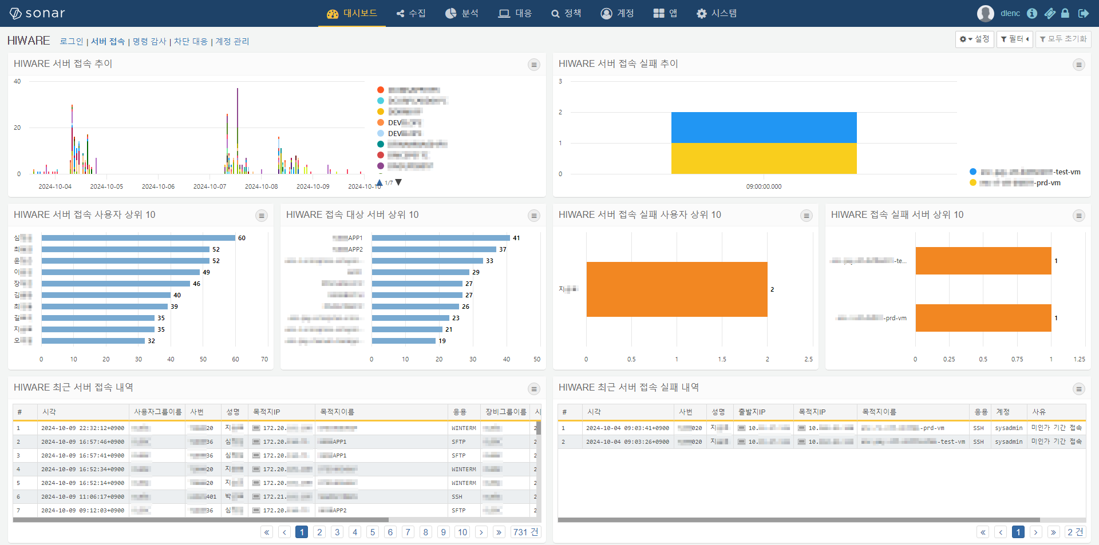Open the menu icon of 최근 서버 접속 실패 내역 panel
This screenshot has width=1099, height=545.
[1079, 389]
